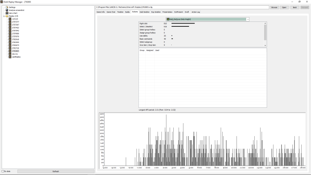Click the replay icon beside LastReplay
The width and height of the screenshot is (311, 175).
pos(10,57)
